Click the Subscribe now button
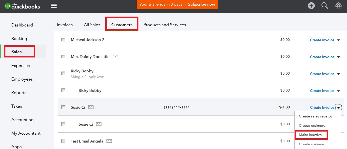 [x=202, y=4]
